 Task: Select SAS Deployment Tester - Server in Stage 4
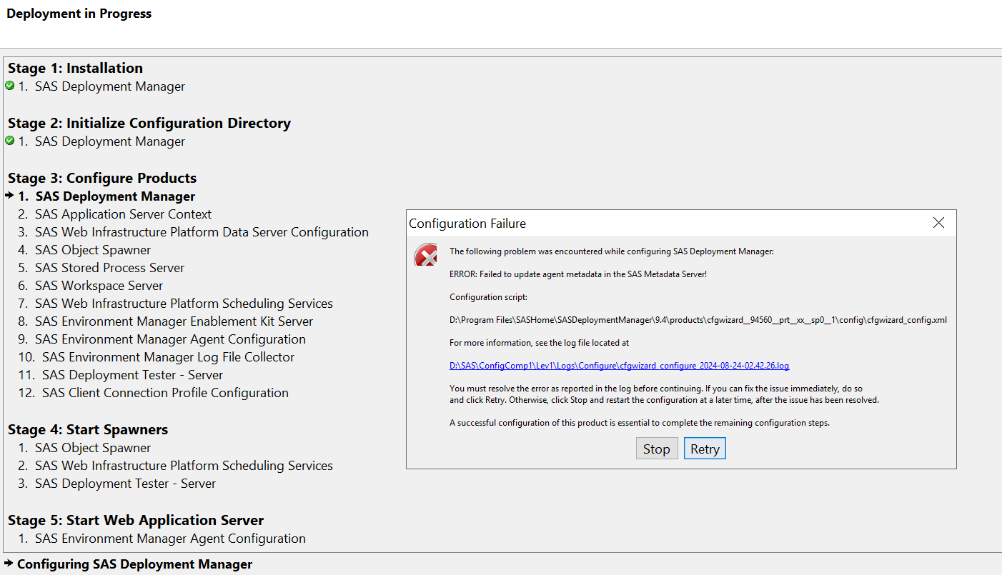125,484
